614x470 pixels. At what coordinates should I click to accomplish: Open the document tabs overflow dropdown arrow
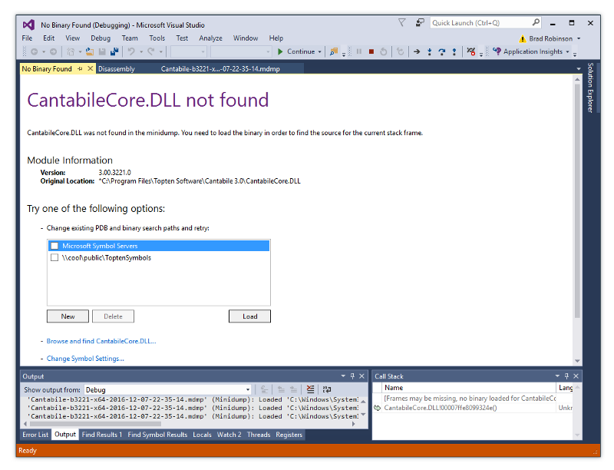[579, 69]
